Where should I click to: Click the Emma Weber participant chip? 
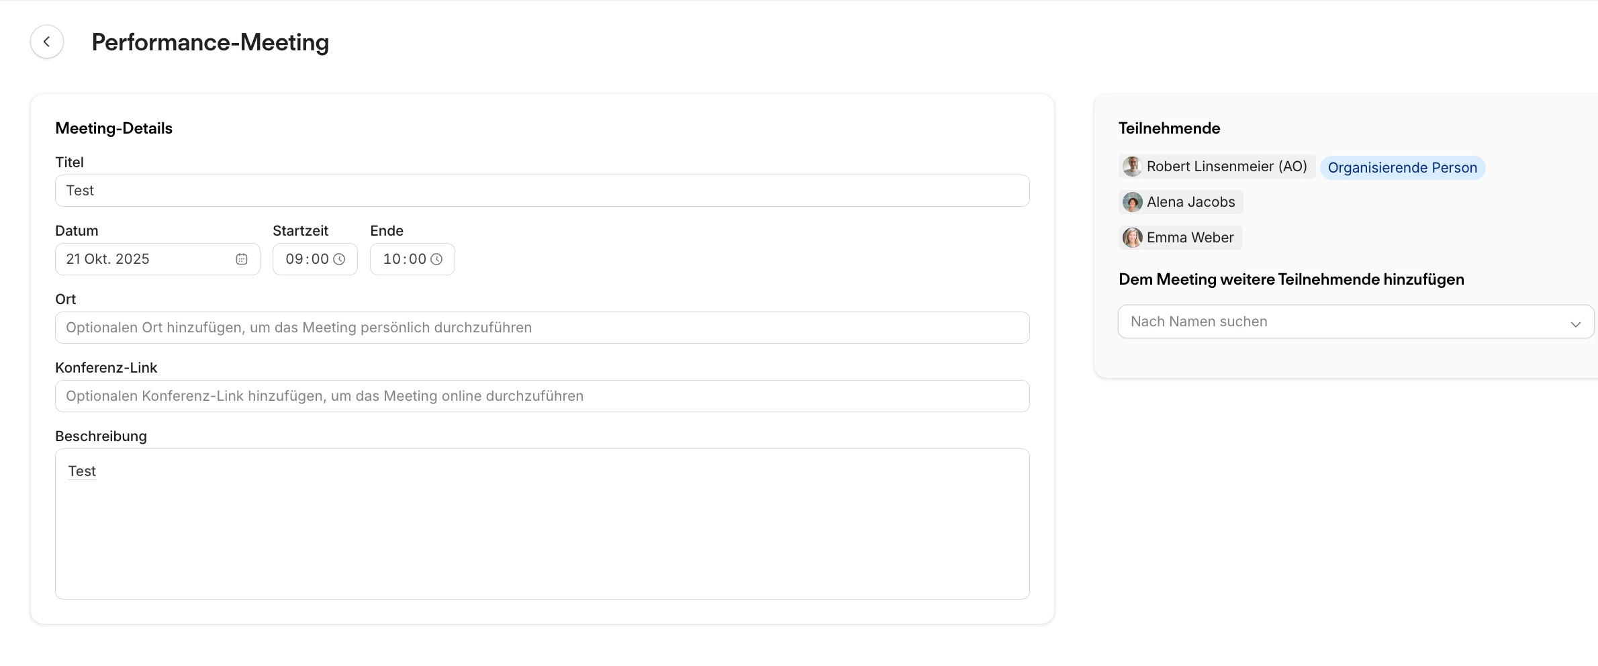[1190, 238]
